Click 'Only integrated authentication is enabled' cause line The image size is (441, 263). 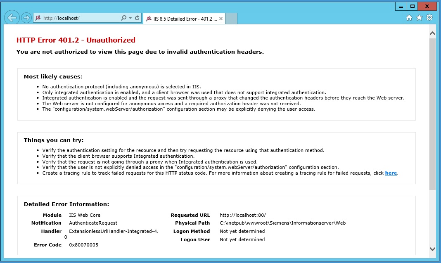(x=184, y=92)
